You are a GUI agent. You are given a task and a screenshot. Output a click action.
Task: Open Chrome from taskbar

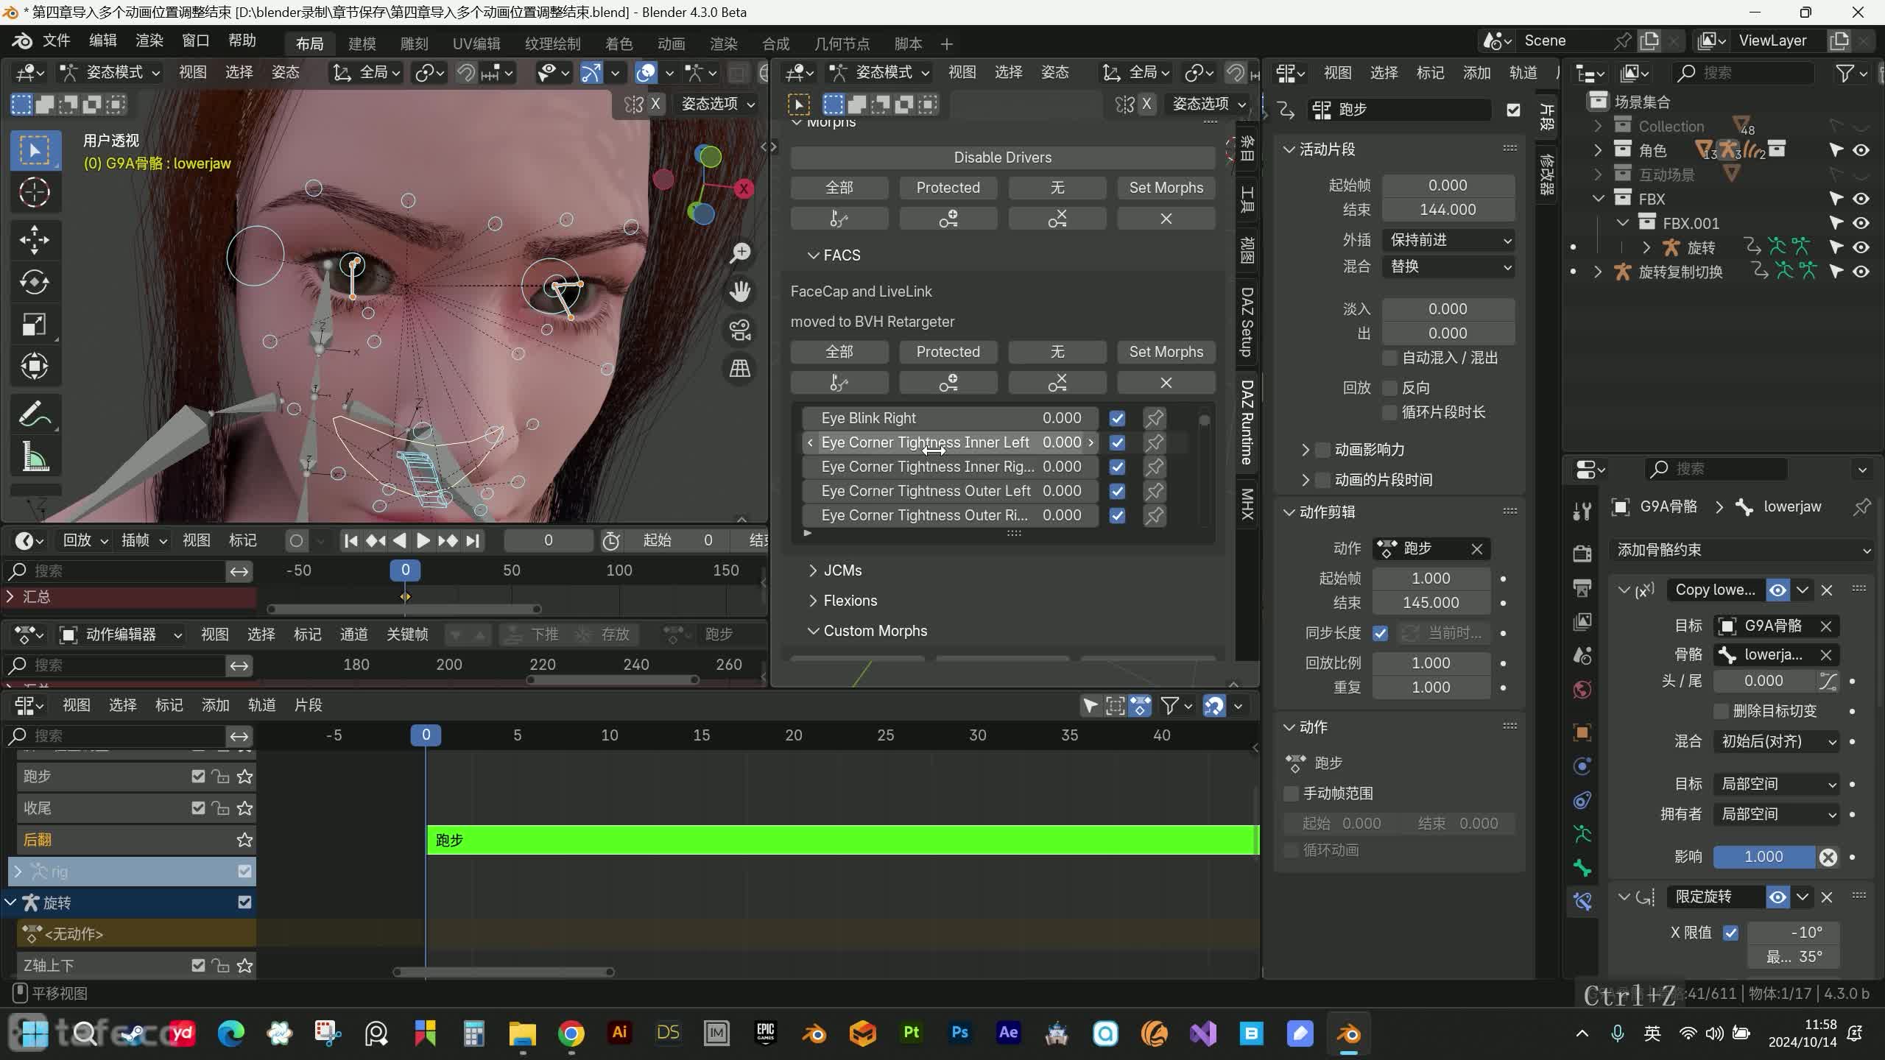[571, 1033]
